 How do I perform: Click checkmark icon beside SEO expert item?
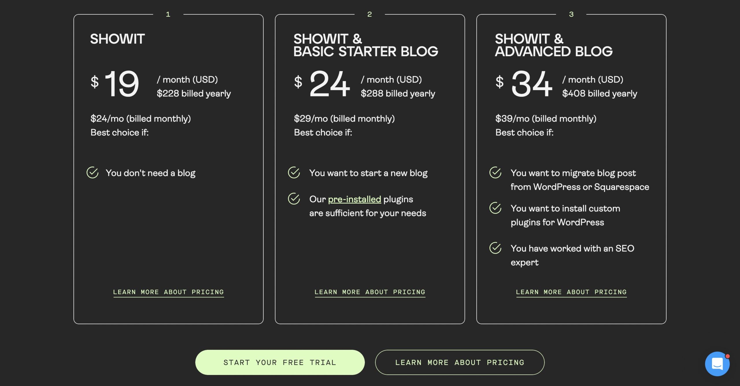[x=495, y=248]
